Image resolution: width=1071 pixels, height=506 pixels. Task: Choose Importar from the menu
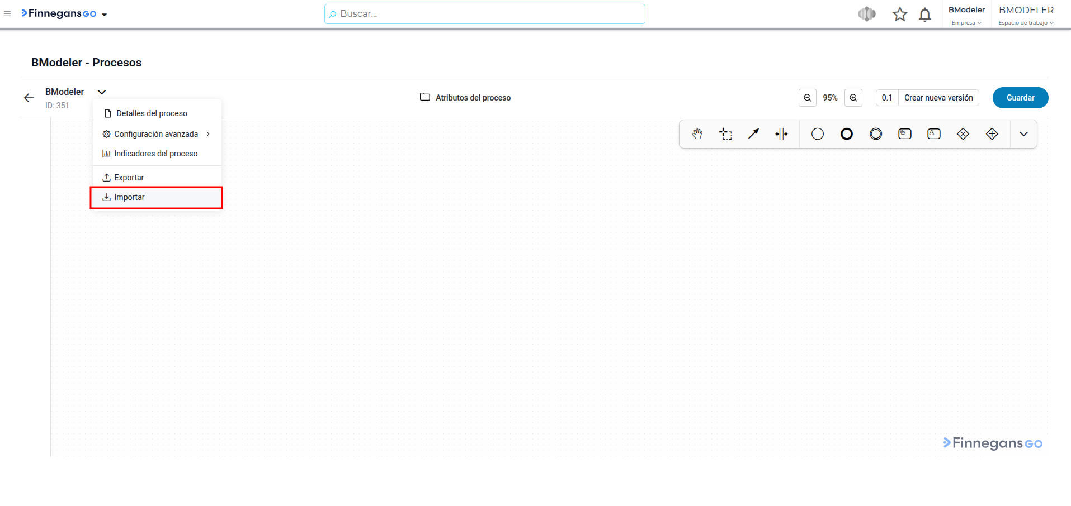(x=157, y=198)
